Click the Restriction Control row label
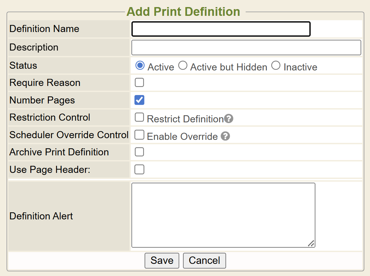Image resolution: width=370 pixels, height=276 pixels. pyautogui.click(x=50, y=117)
